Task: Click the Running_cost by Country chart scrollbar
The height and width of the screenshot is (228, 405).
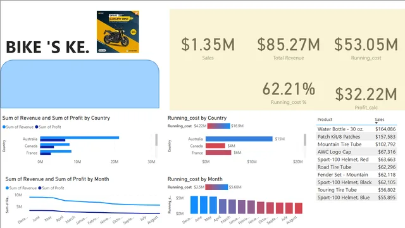Action: (305, 140)
